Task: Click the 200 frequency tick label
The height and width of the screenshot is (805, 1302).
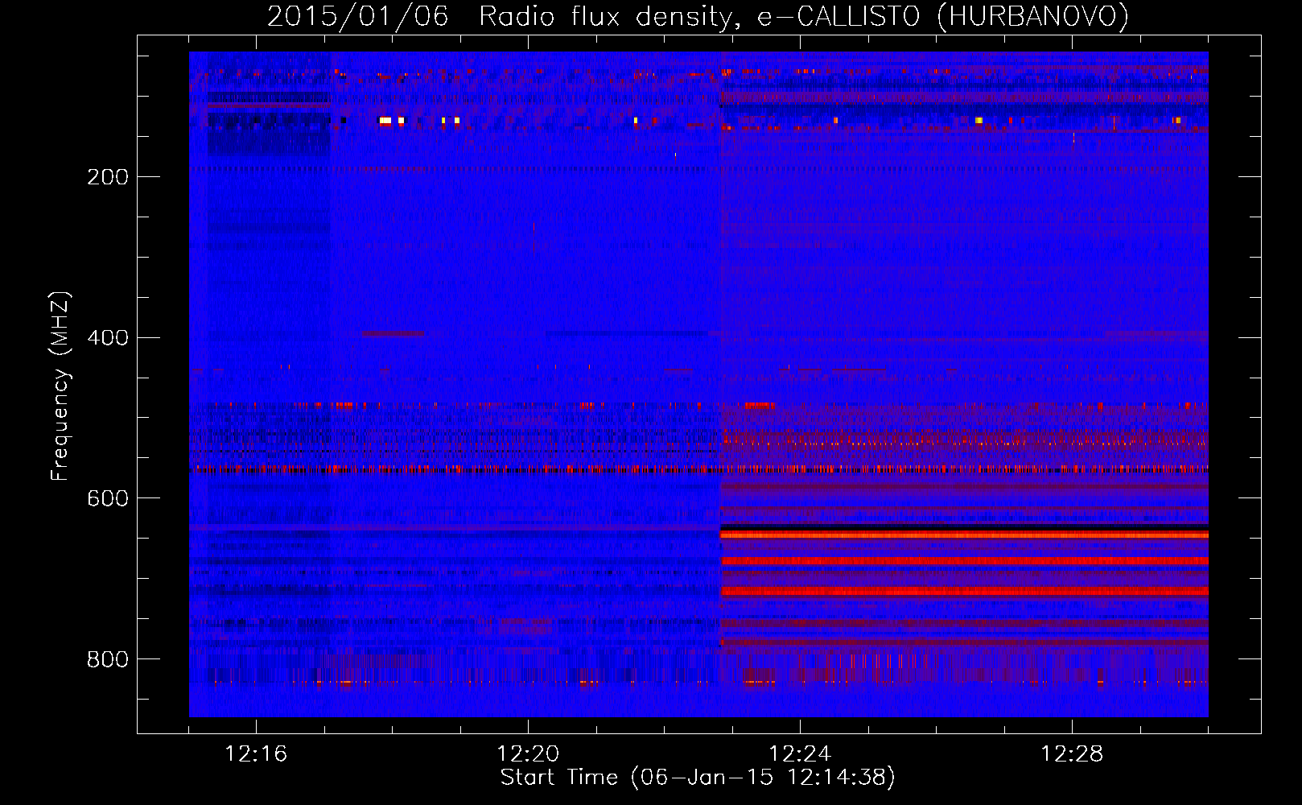Action: 108,177
